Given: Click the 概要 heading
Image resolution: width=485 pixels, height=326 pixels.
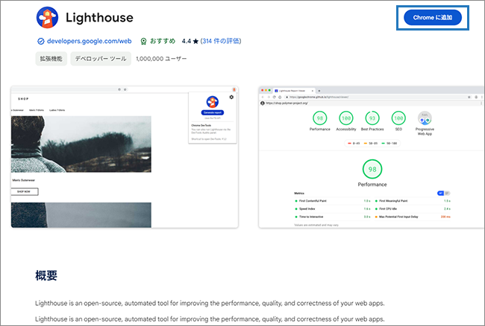Looking at the screenshot, I should [46, 275].
